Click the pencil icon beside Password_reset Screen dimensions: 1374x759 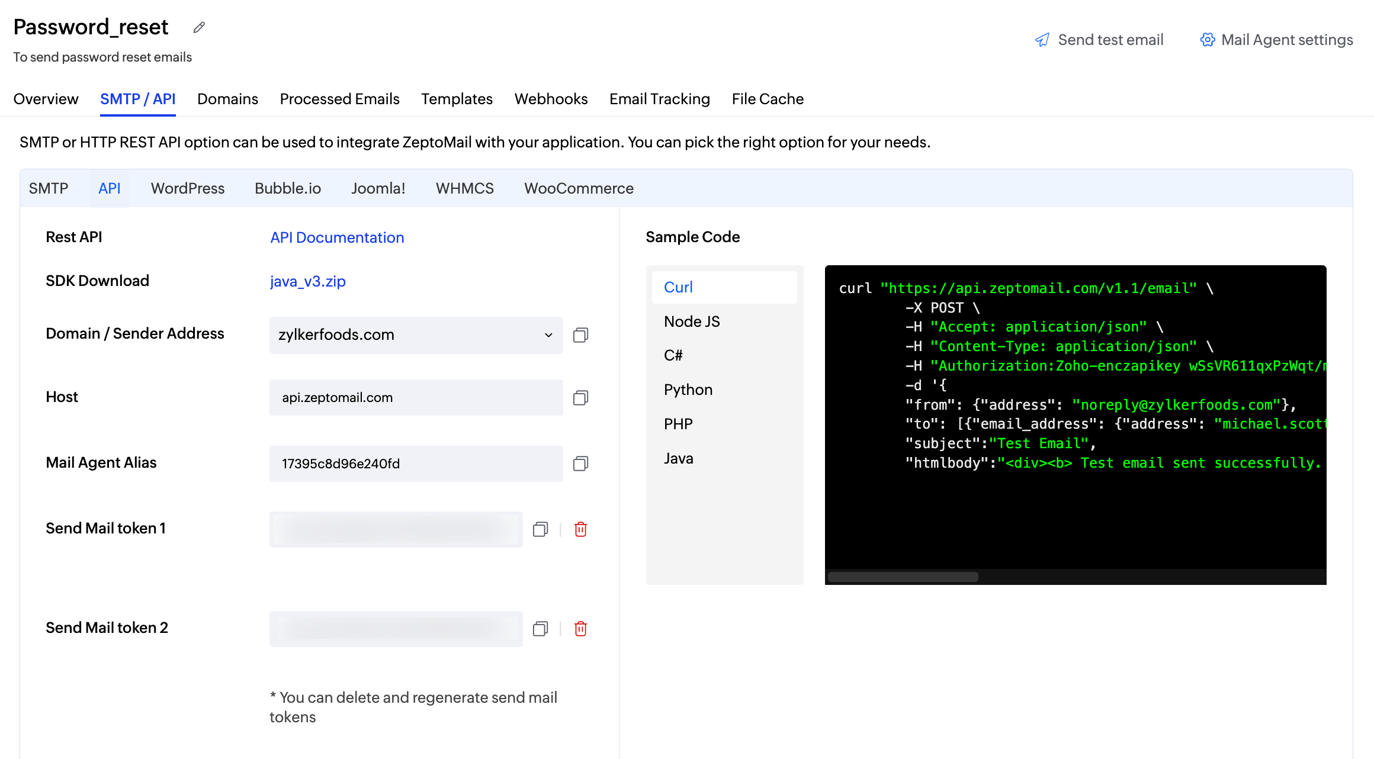click(x=199, y=27)
